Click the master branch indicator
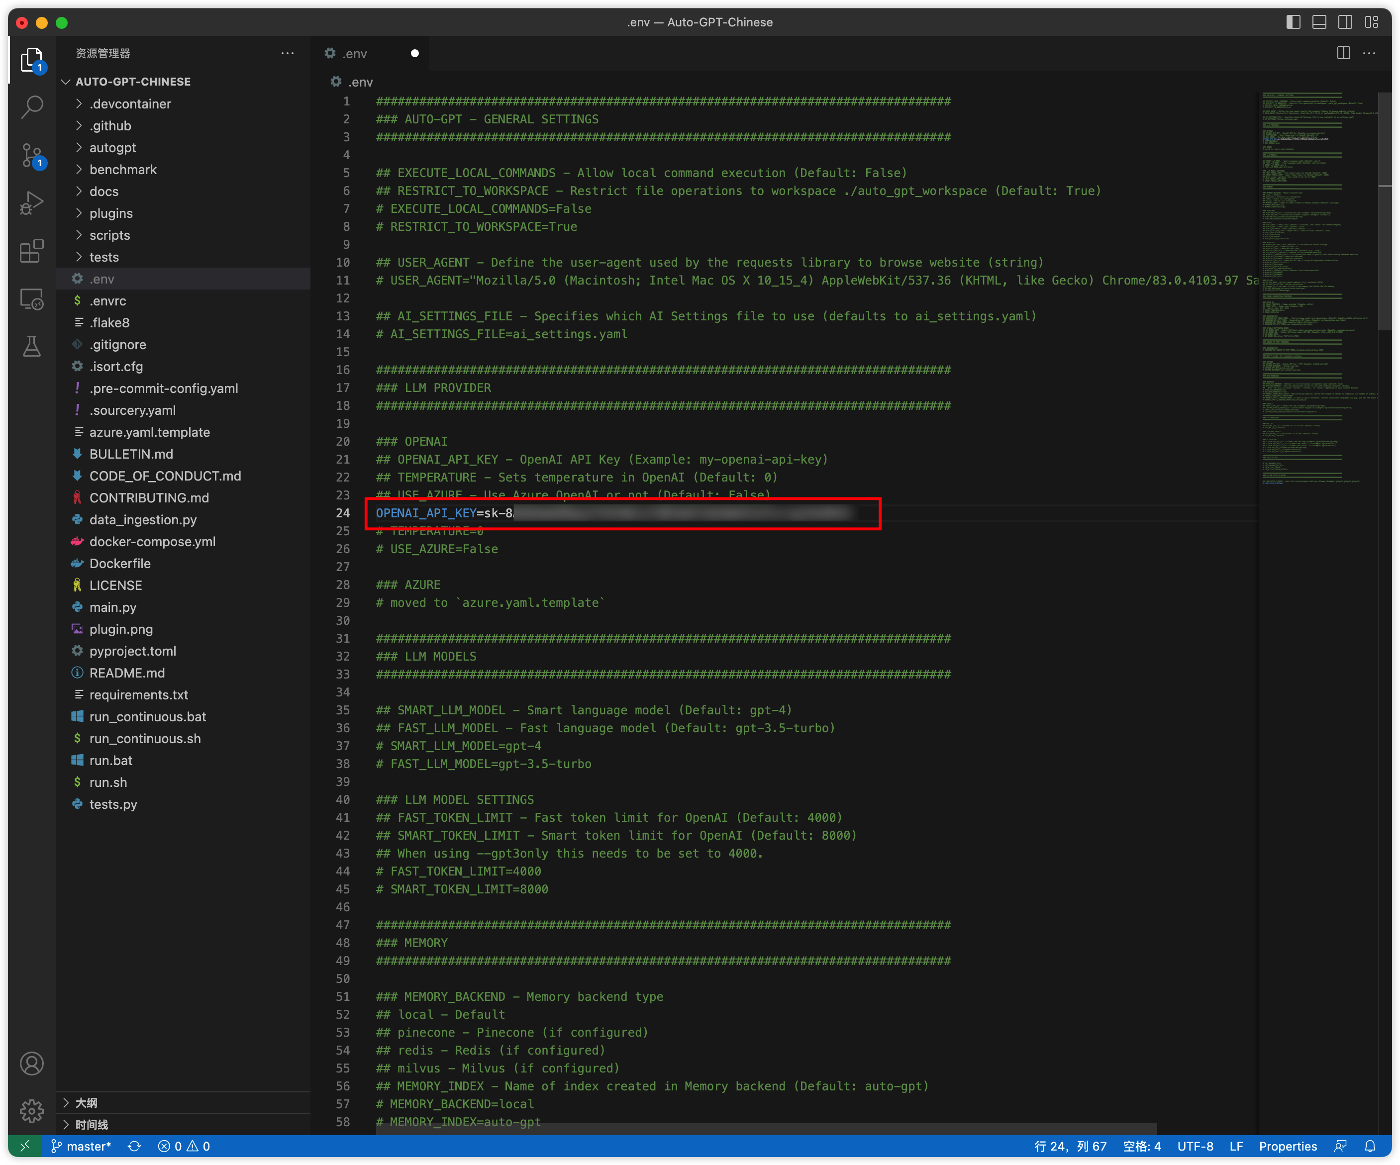Image resolution: width=1400 pixels, height=1165 pixels. (x=81, y=1146)
